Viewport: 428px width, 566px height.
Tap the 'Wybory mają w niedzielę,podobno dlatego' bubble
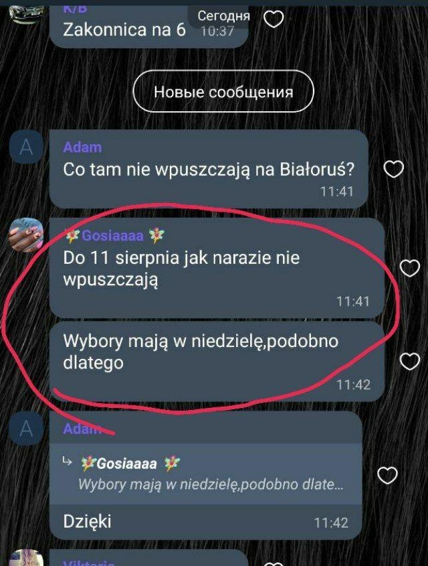(217, 362)
